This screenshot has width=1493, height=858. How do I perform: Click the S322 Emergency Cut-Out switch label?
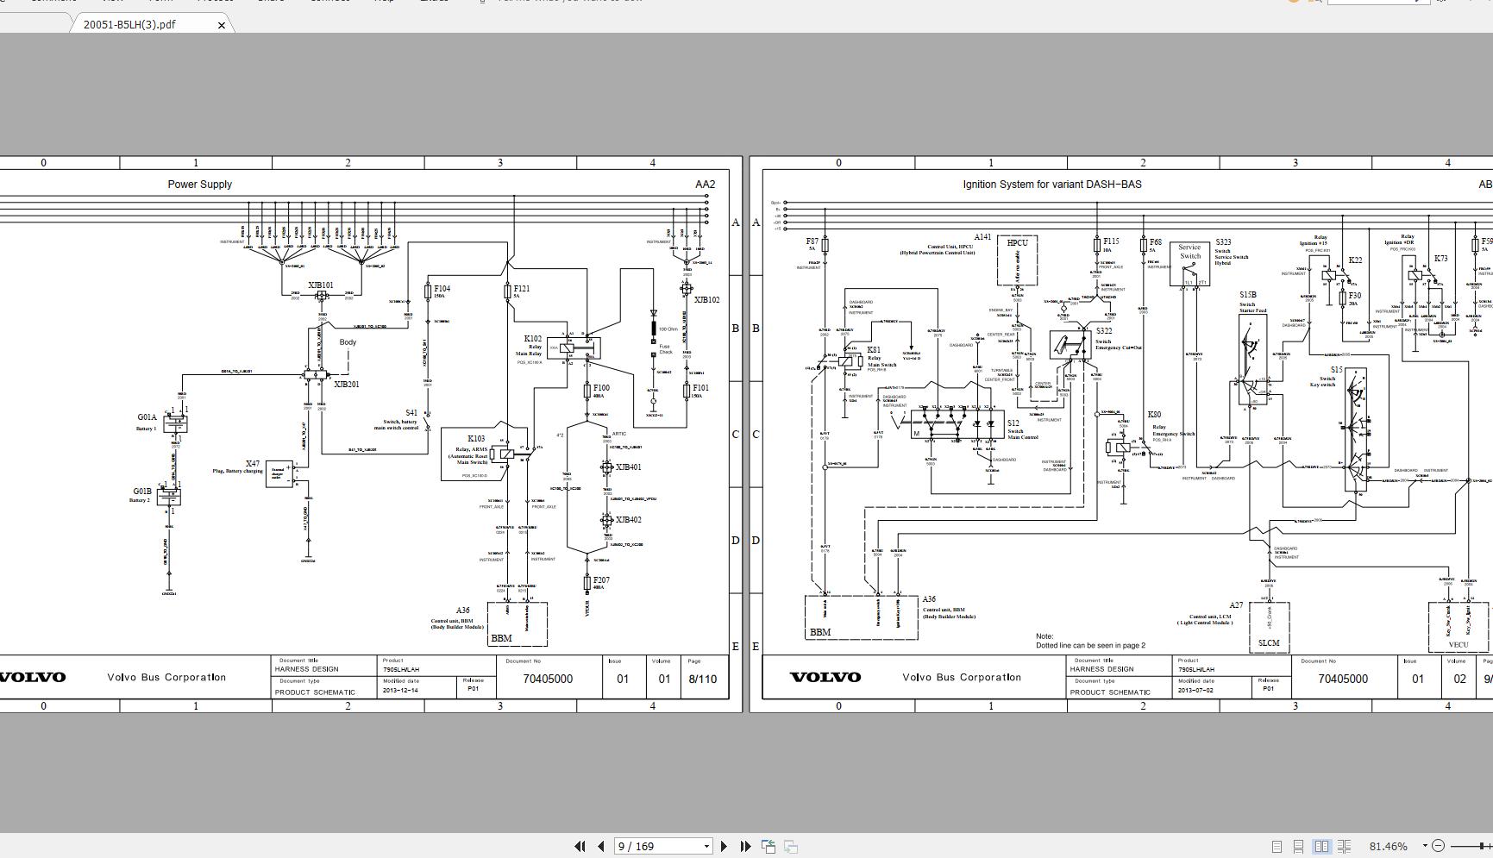pos(1104,331)
